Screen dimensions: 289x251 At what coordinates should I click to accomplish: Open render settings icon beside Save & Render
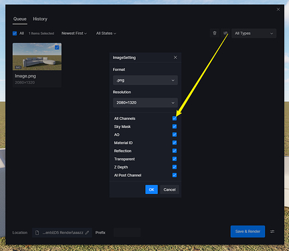272,232
